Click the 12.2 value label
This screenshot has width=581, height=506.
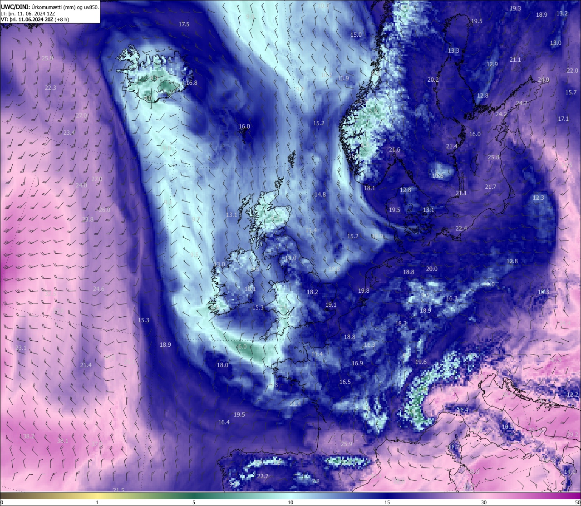coord(573,395)
